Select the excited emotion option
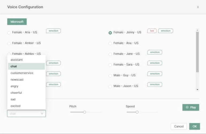The image size is (206, 134). coord(16,106)
